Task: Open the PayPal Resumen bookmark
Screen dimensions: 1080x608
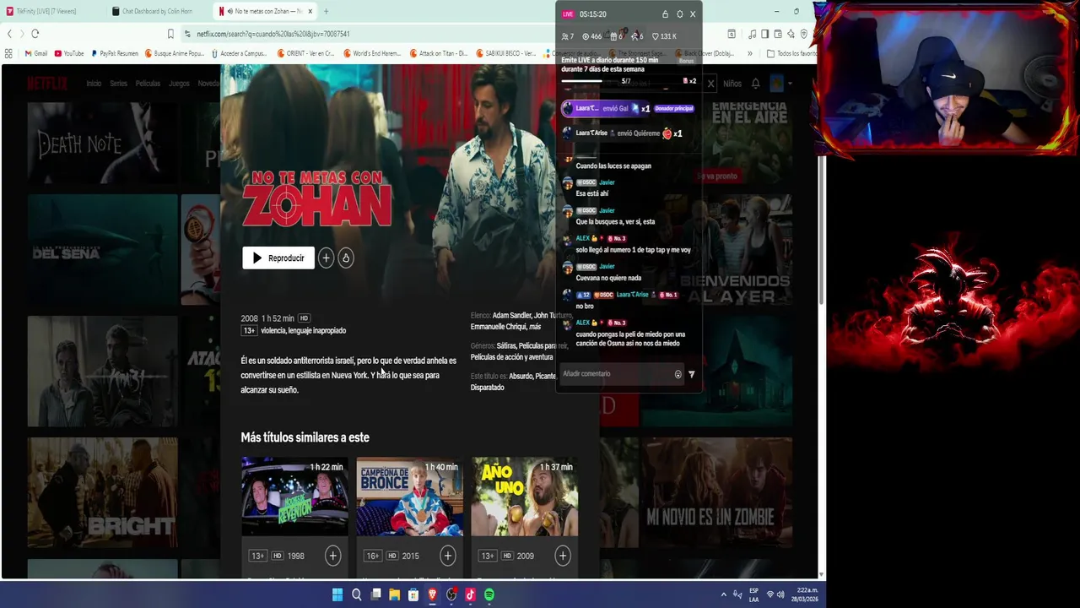Action: [115, 53]
